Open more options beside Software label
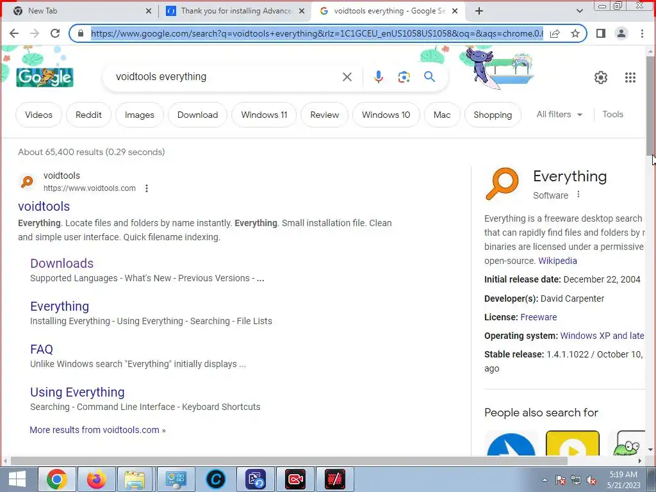The image size is (656, 492). tap(578, 195)
